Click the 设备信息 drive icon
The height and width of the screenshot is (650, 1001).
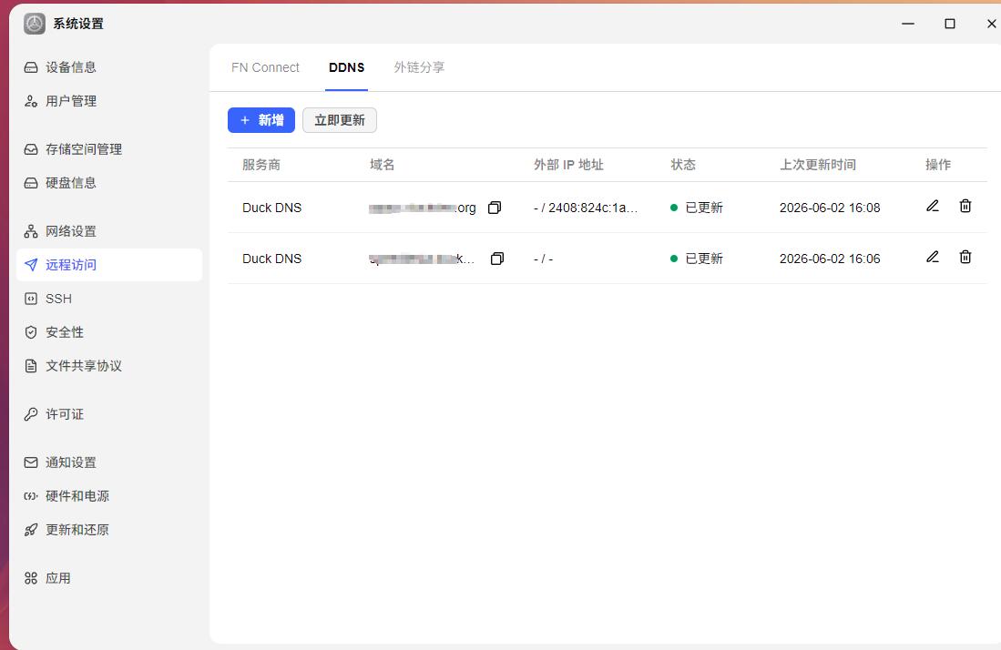tap(31, 67)
